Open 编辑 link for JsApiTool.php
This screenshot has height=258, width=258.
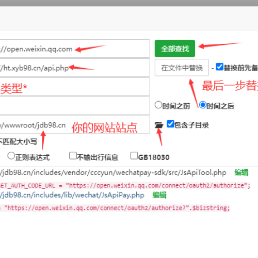[241, 172]
